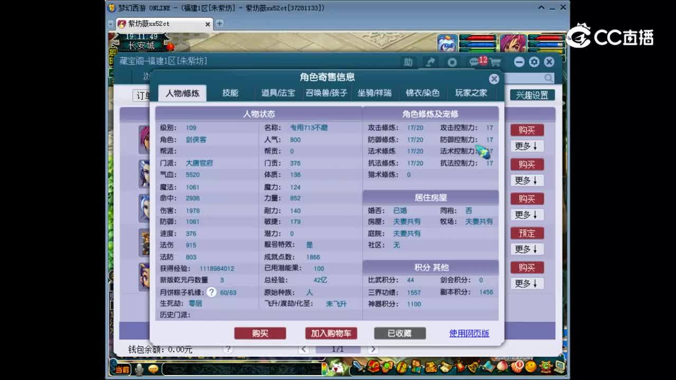Click the pet avatar portrait at top
Screen dimensions: 676x380
pos(447,43)
